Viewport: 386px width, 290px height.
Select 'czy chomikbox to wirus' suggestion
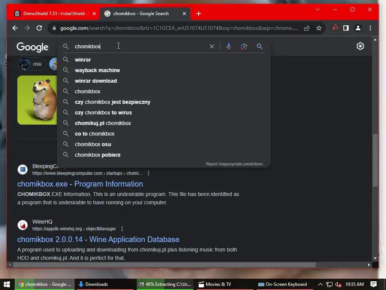tap(164, 113)
